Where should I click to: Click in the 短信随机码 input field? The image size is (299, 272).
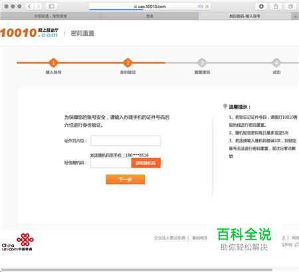click(111, 163)
